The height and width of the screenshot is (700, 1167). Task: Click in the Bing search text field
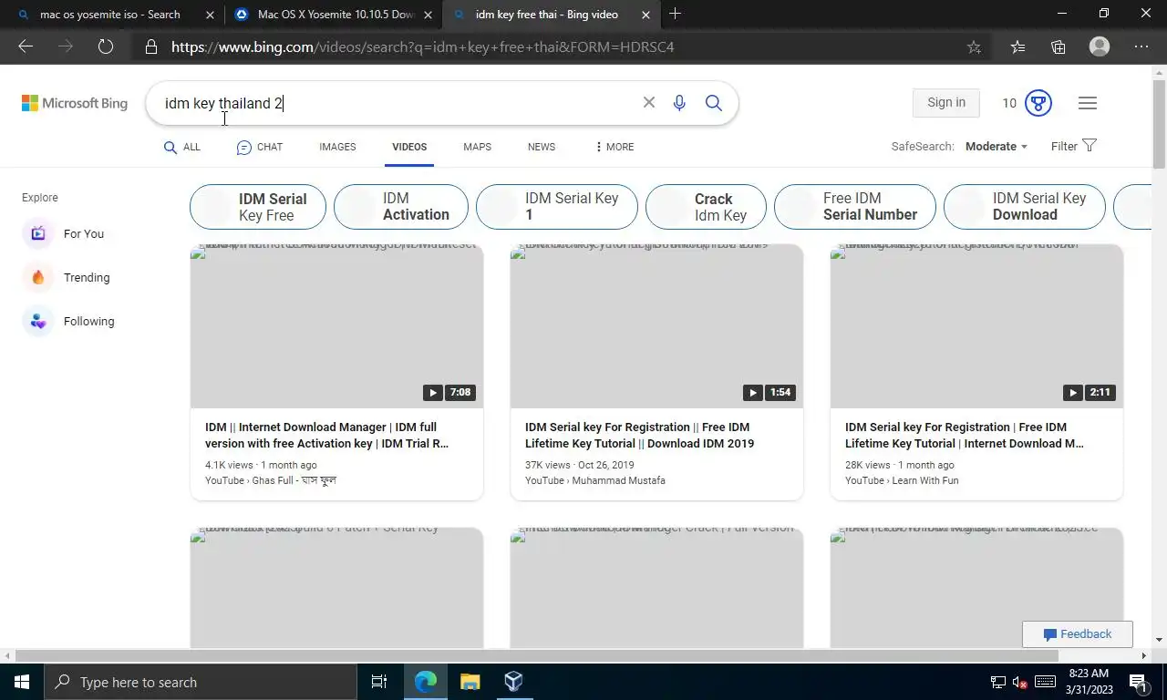click(x=397, y=103)
